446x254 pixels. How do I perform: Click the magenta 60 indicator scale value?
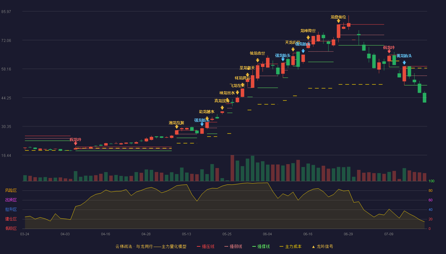[x=430, y=200]
